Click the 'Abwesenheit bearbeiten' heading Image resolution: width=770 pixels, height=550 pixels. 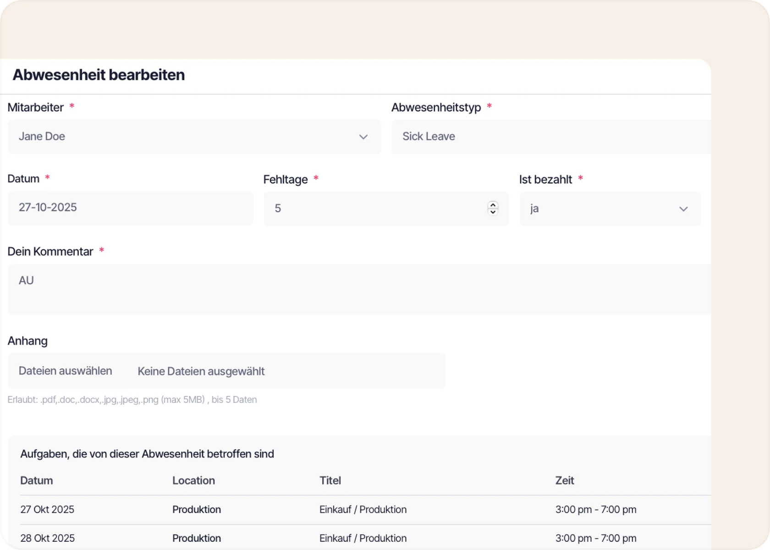(99, 75)
